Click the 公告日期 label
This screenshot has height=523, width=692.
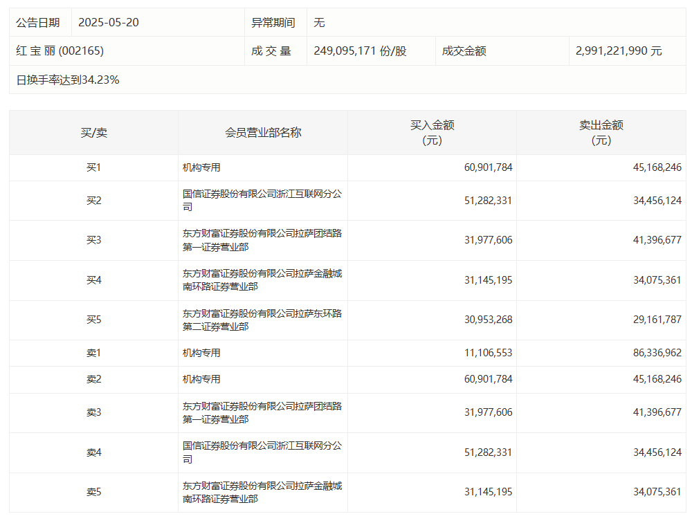click(38, 23)
